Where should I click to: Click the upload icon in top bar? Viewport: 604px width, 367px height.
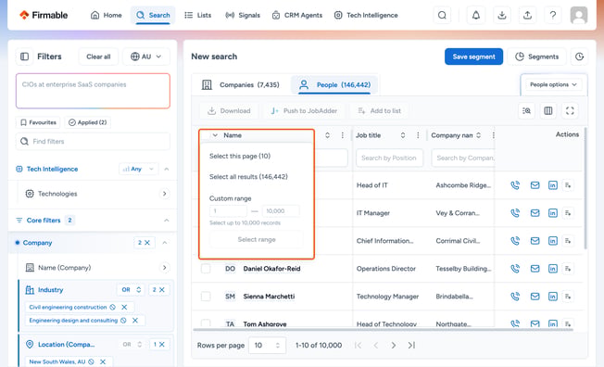pos(527,15)
